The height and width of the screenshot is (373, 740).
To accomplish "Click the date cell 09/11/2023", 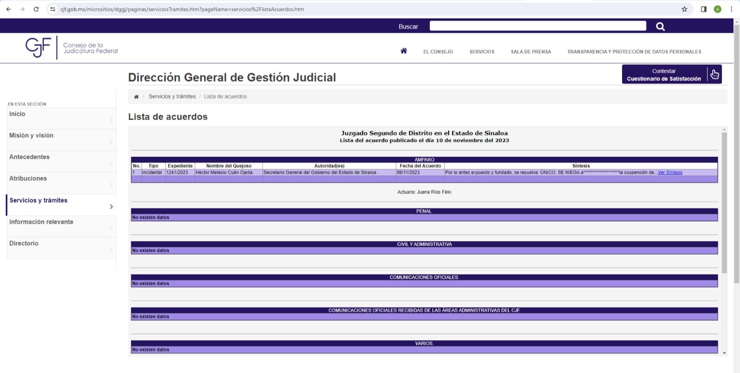I will coord(420,173).
